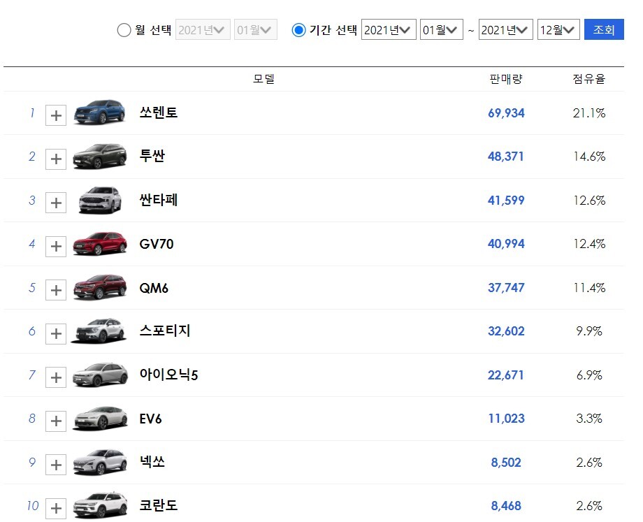Open the period start month 01월 dropdown

(441, 29)
